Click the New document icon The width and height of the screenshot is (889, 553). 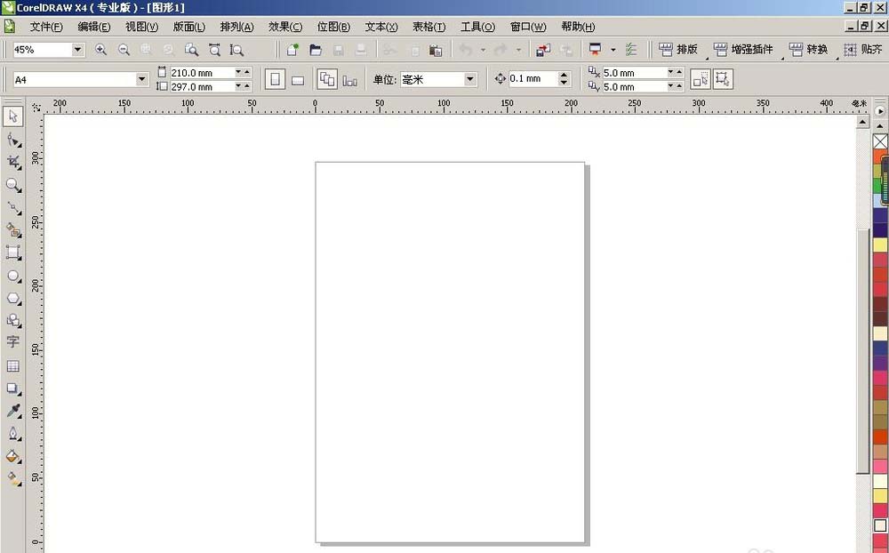pos(292,50)
